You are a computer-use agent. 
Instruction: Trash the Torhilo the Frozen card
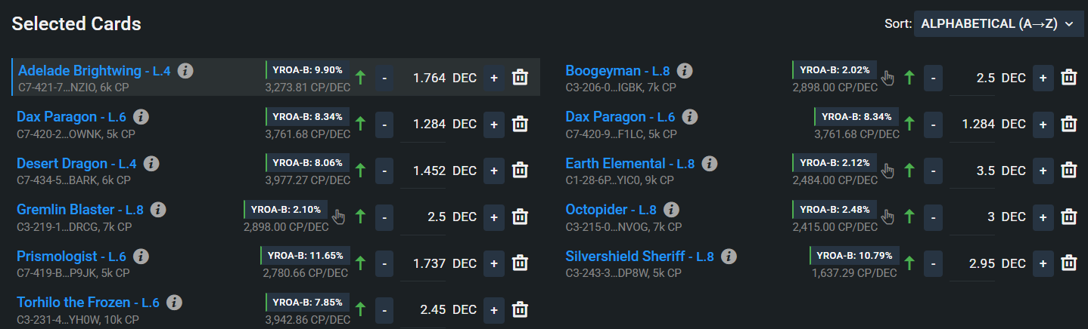tap(520, 310)
